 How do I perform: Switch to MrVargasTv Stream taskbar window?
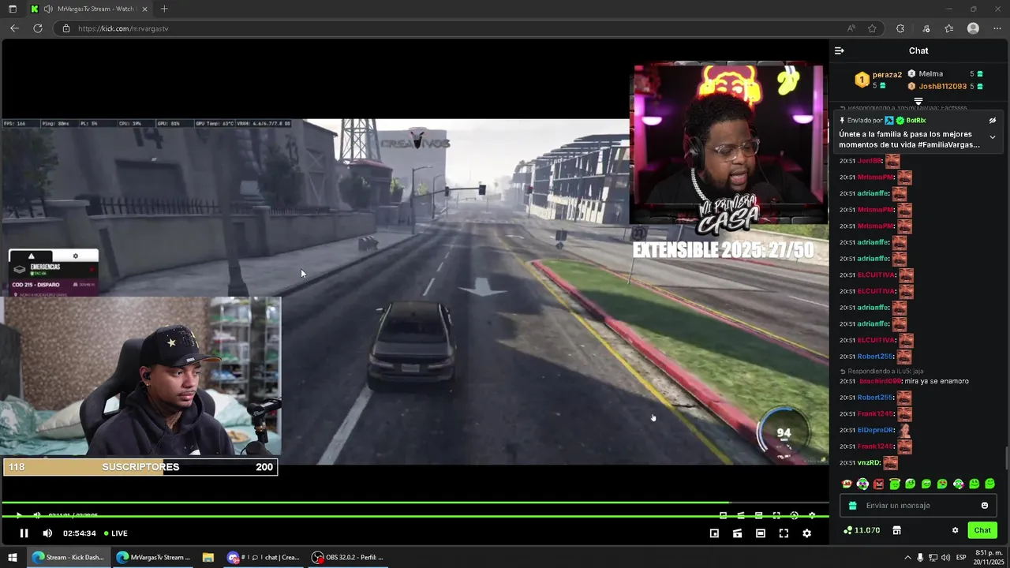pos(153,557)
